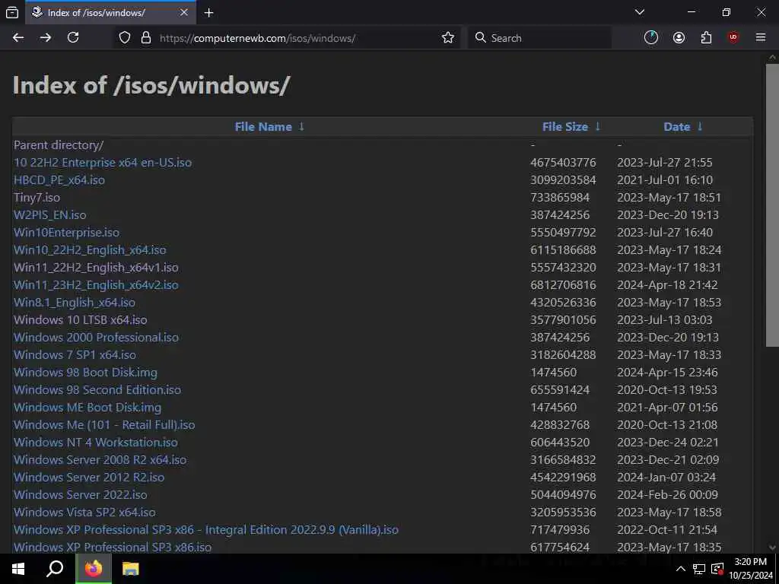The image size is (779, 584).
Task: Open Firefox View in tab bar
Action: [12, 12]
